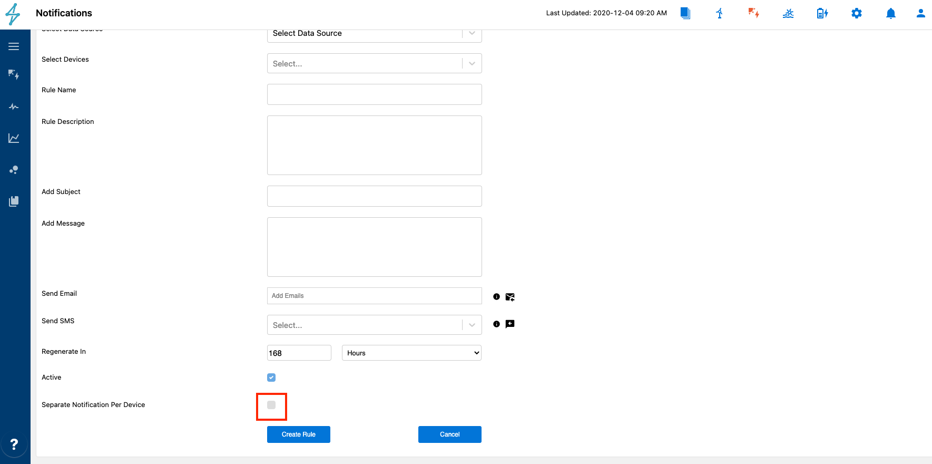Toggle the hamburger menu in sidebar

tap(14, 46)
